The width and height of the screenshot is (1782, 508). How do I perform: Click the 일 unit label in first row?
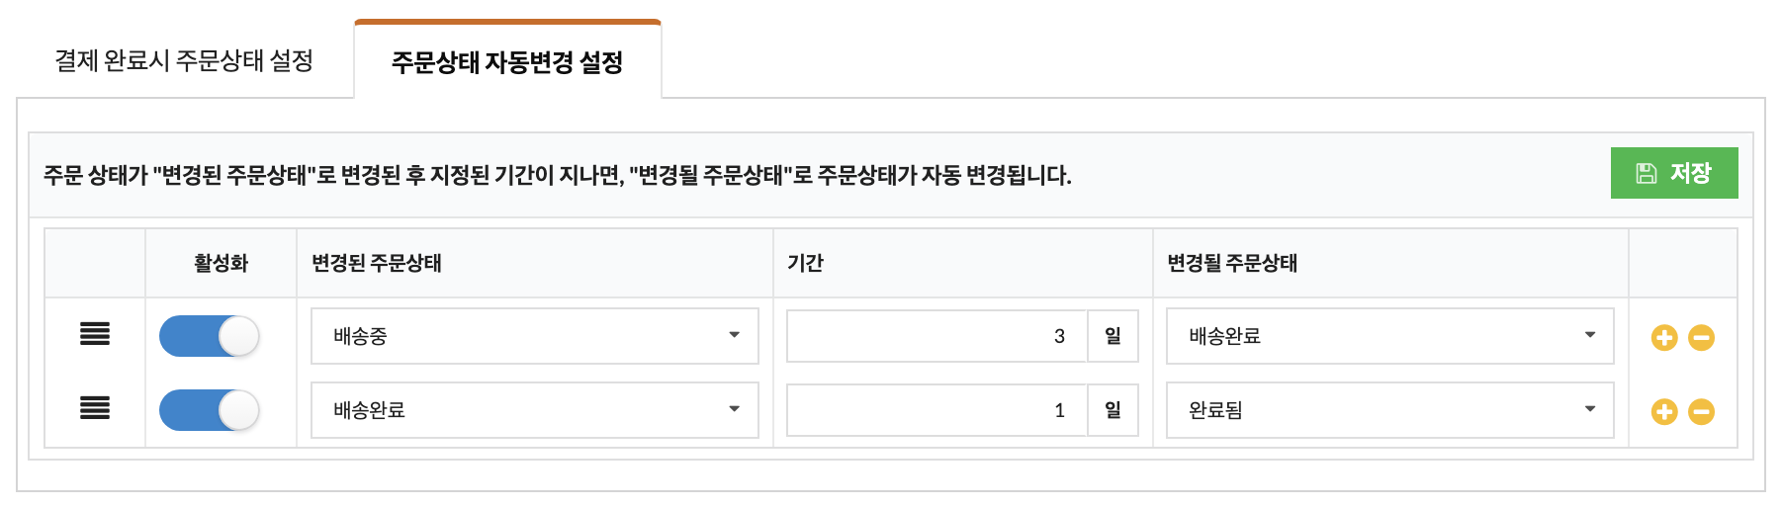(1114, 336)
